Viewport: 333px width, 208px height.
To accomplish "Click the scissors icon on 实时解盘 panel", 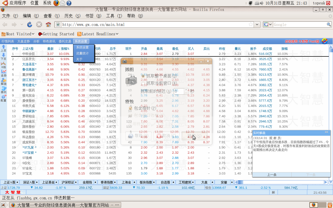I will pos(326,132).
